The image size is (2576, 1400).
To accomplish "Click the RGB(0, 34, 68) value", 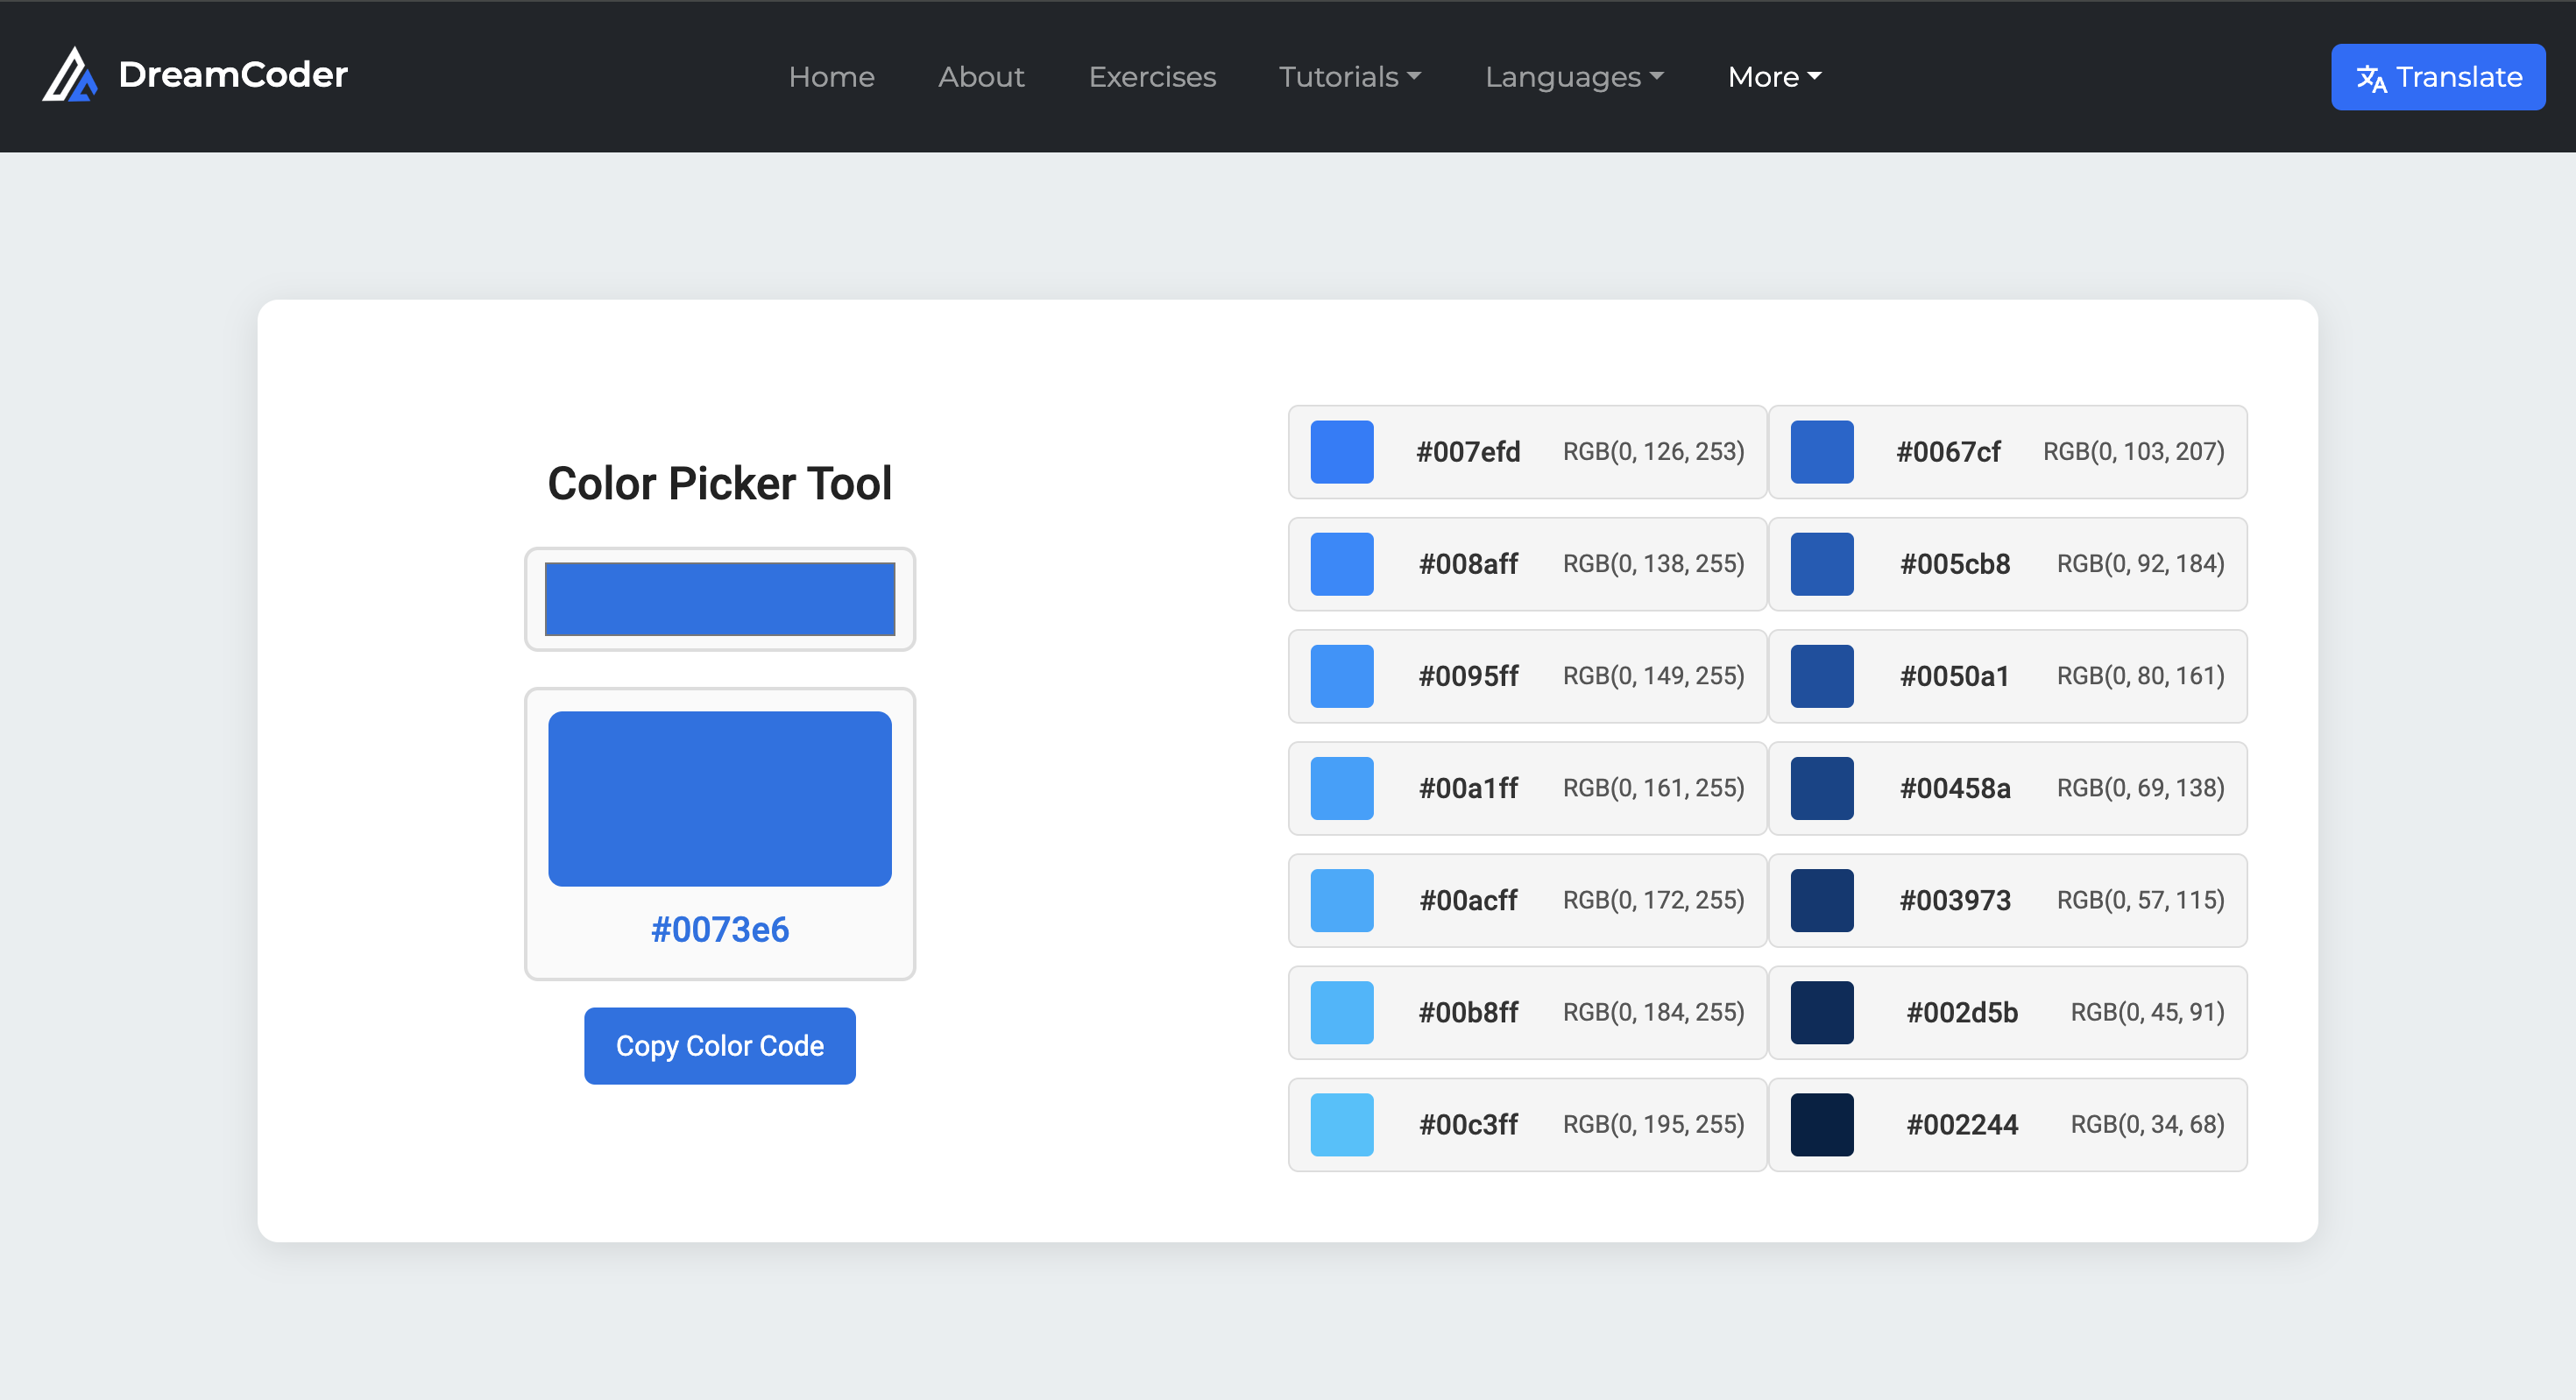I will point(2148,1124).
